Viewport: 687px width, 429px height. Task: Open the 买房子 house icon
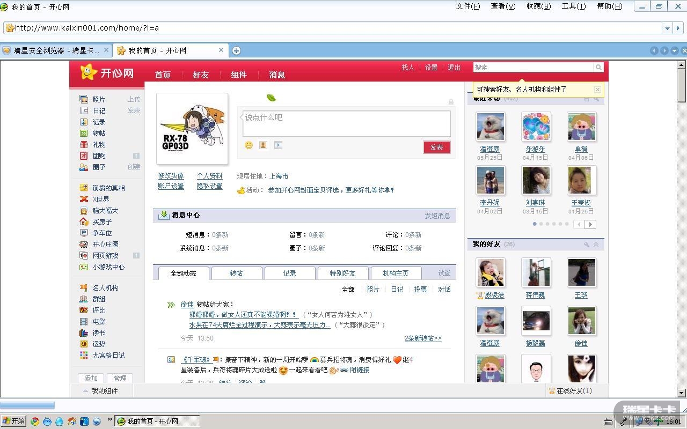click(84, 221)
